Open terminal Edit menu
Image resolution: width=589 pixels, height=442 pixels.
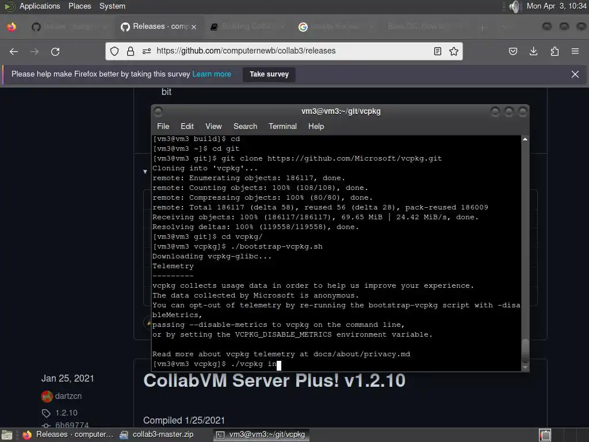tap(187, 126)
